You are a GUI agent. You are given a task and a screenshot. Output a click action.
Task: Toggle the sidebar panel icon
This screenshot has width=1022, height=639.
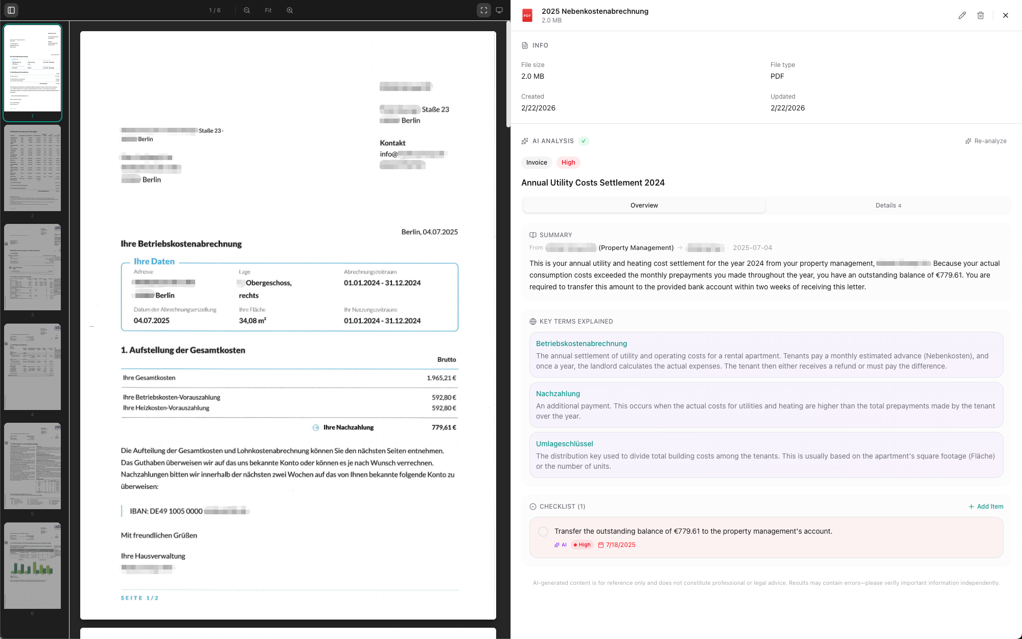click(11, 10)
